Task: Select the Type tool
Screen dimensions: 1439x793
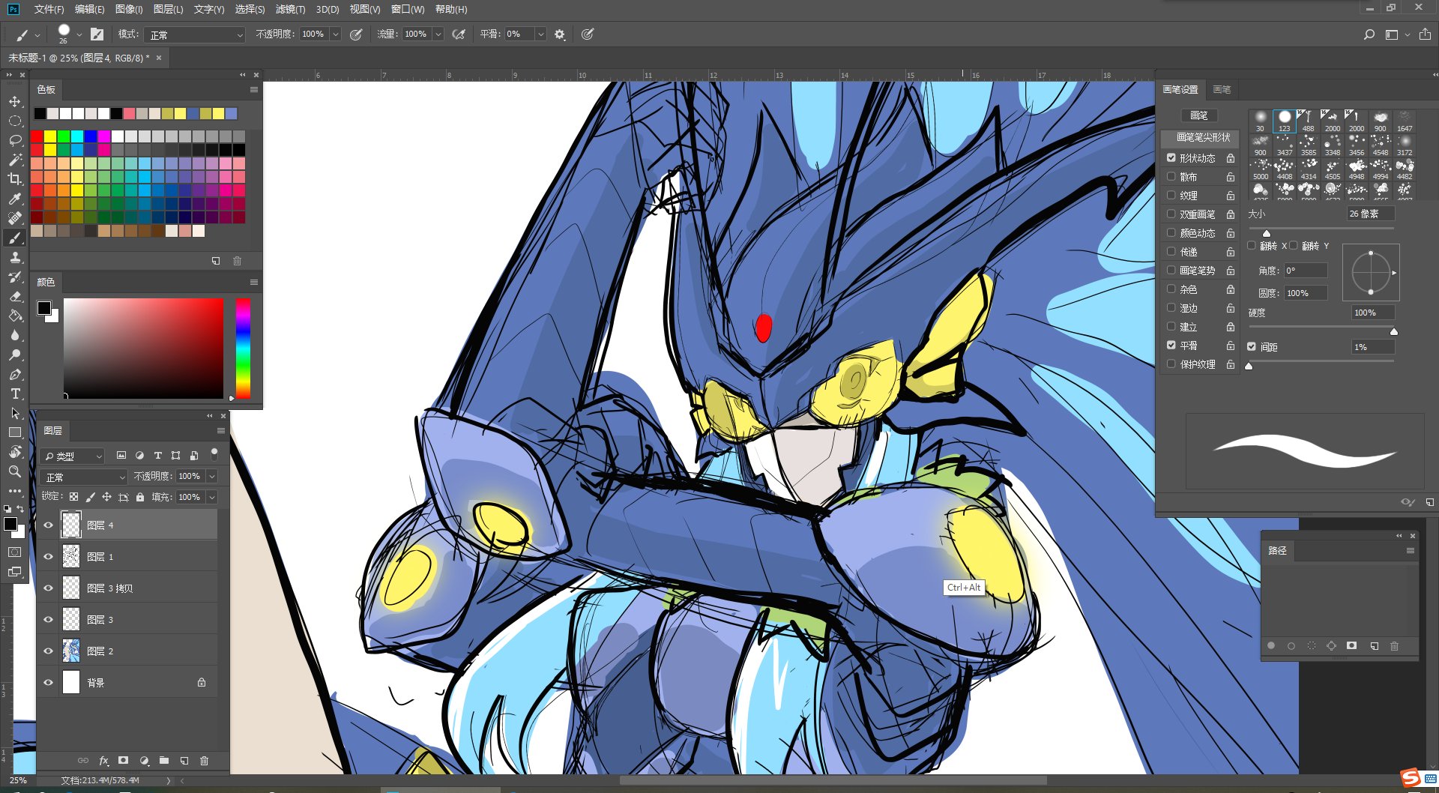Action: point(15,394)
